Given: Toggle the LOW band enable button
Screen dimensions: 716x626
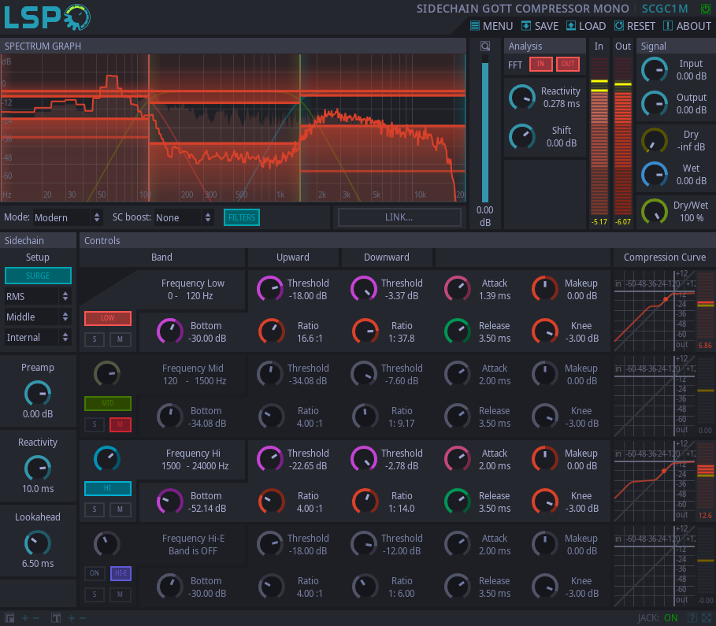Looking at the screenshot, I should [x=108, y=318].
